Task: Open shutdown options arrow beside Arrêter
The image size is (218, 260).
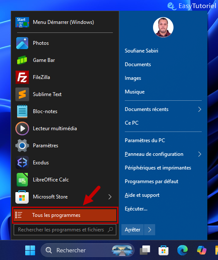Action: [x=150, y=230]
